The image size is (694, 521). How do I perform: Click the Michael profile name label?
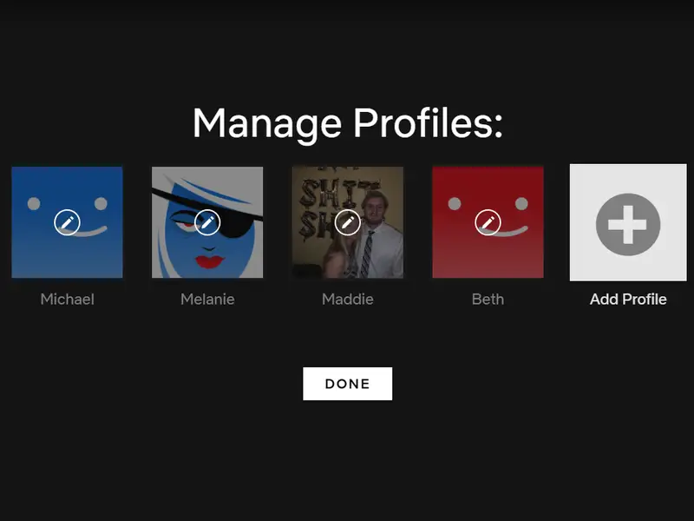tap(68, 300)
